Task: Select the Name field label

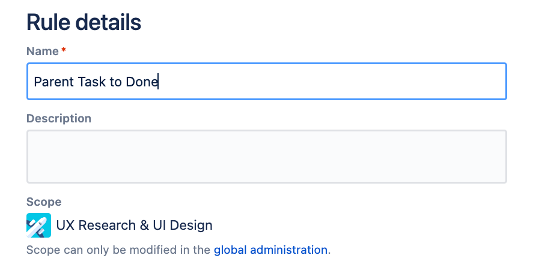Action: [x=43, y=51]
